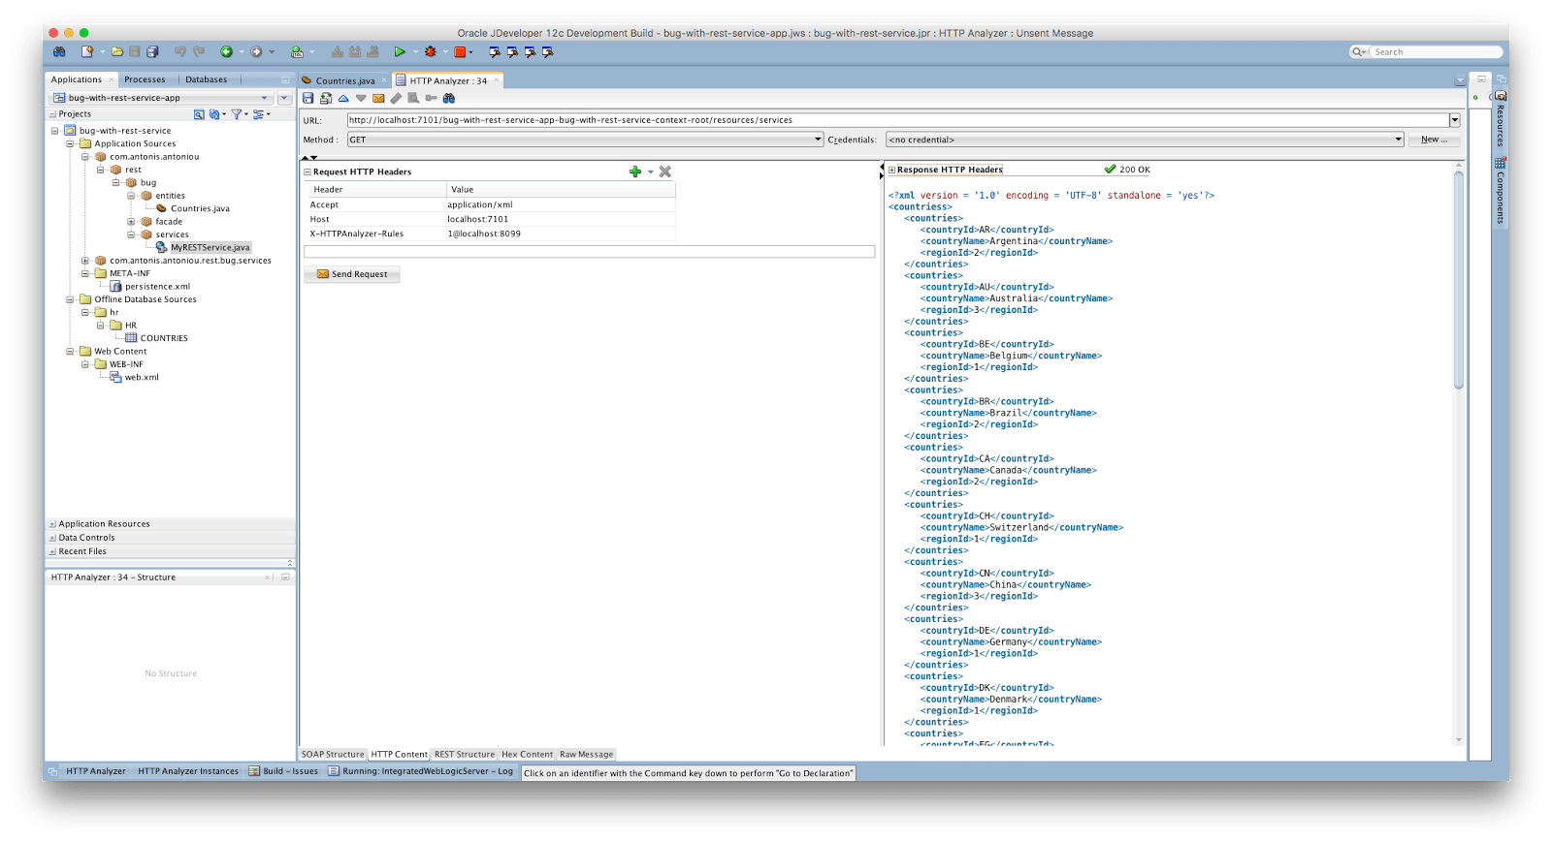Collapse the Application Sources node
Viewport: 1552px width, 842px height.
click(71, 143)
